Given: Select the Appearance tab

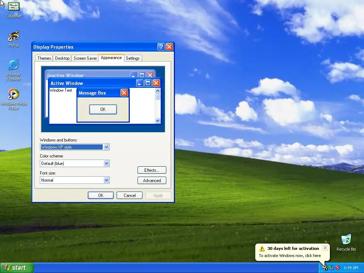Looking at the screenshot, I should click(x=111, y=58).
